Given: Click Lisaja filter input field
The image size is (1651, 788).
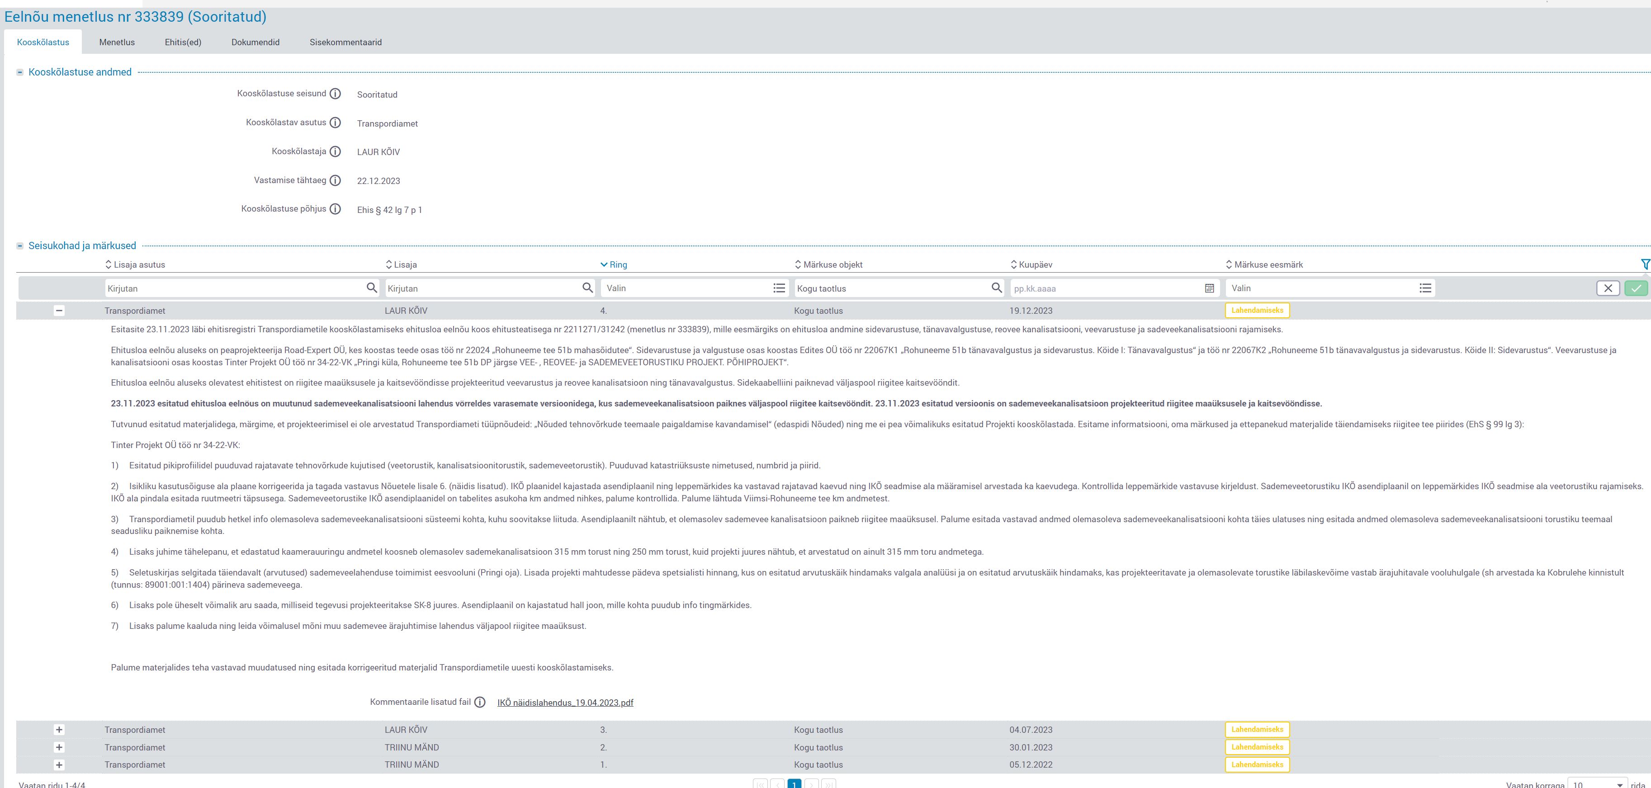Looking at the screenshot, I should (x=490, y=288).
